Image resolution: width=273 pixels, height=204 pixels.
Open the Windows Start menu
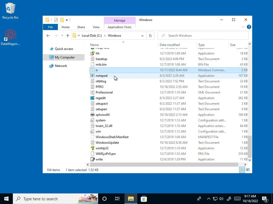(x=6, y=199)
